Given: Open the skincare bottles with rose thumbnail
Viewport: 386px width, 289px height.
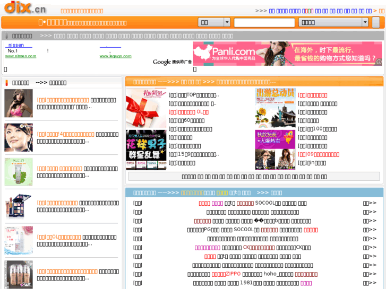Looking at the screenshot, I should point(19,240).
